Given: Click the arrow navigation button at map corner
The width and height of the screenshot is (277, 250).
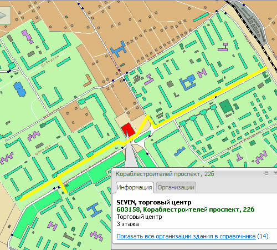Looking at the screenshot, I should click(x=4, y=16).
